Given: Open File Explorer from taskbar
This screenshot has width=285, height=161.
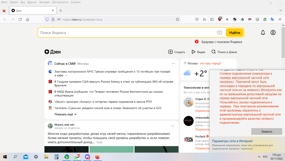Looking at the screenshot, I should (46, 157).
